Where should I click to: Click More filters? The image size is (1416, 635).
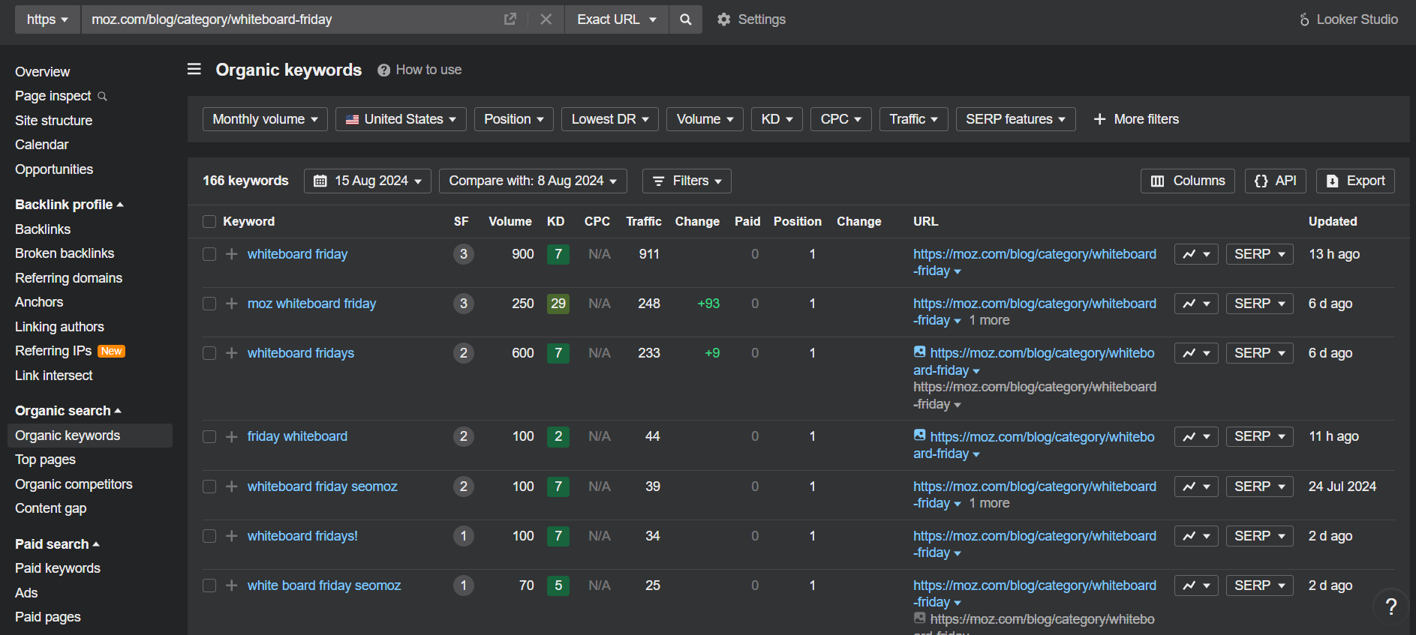[x=1136, y=119]
